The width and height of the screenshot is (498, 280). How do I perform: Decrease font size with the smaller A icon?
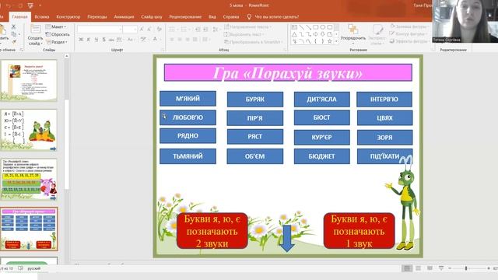149,30
